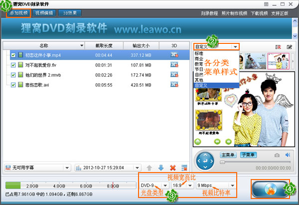Open the title bar menu icon
This screenshot has height=205, width=299.
pos(266,4)
